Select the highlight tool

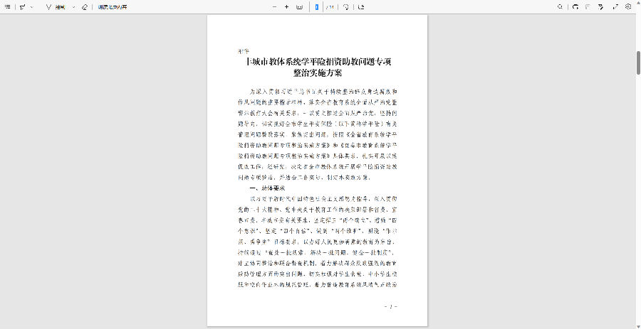(23, 7)
